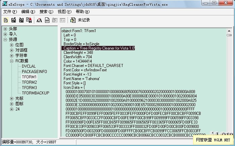Click the Export resource toolbar icon

pyautogui.click(x=29, y=20)
